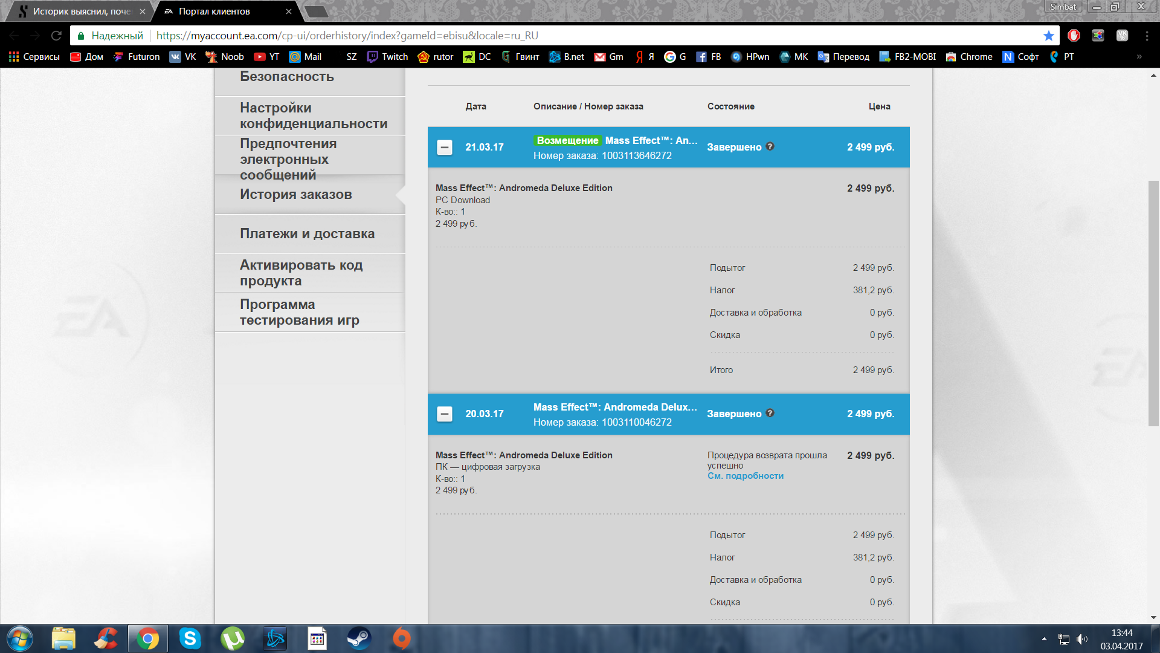Collapse the 20.03.17 order row
The height and width of the screenshot is (653, 1160).
click(x=444, y=414)
